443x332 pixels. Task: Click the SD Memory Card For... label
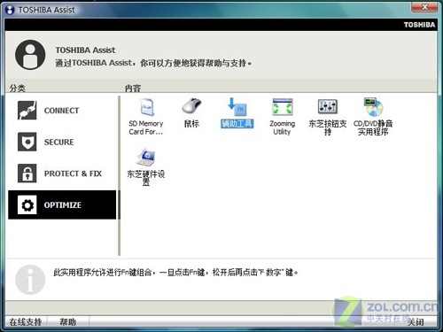point(146,127)
